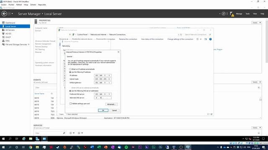Click Network and Internet breadcrumb
Image resolution: width=268 pixels, height=150 pixels.
[98, 35]
